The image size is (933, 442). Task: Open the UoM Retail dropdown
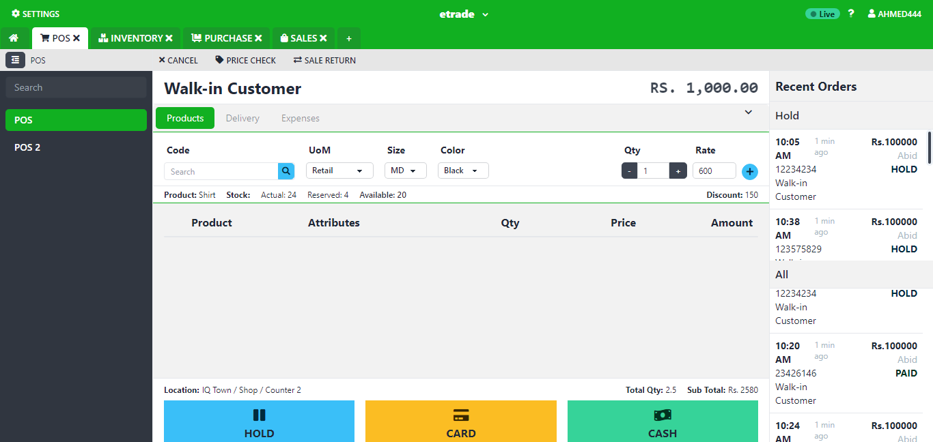[339, 171]
